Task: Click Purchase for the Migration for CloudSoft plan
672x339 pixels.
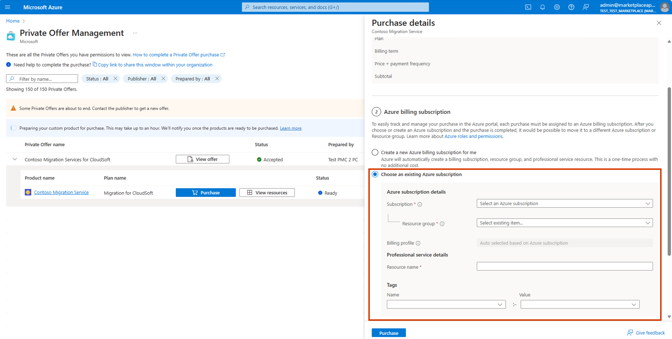Action: point(206,192)
